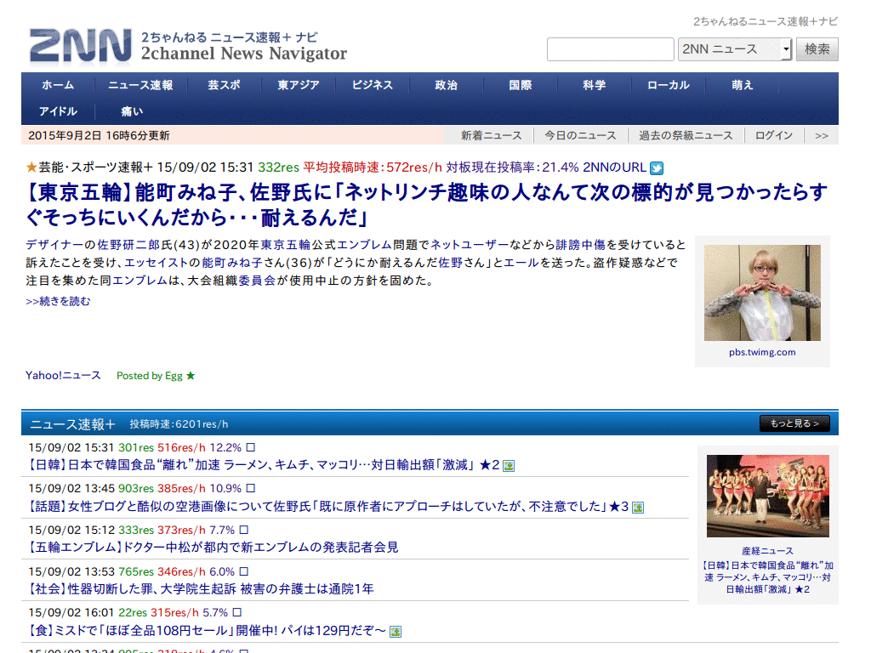Open 【日韓】日本で韓国食品“離れ”加速 headline in list
This screenshot has width=871, height=653.
tap(264, 465)
